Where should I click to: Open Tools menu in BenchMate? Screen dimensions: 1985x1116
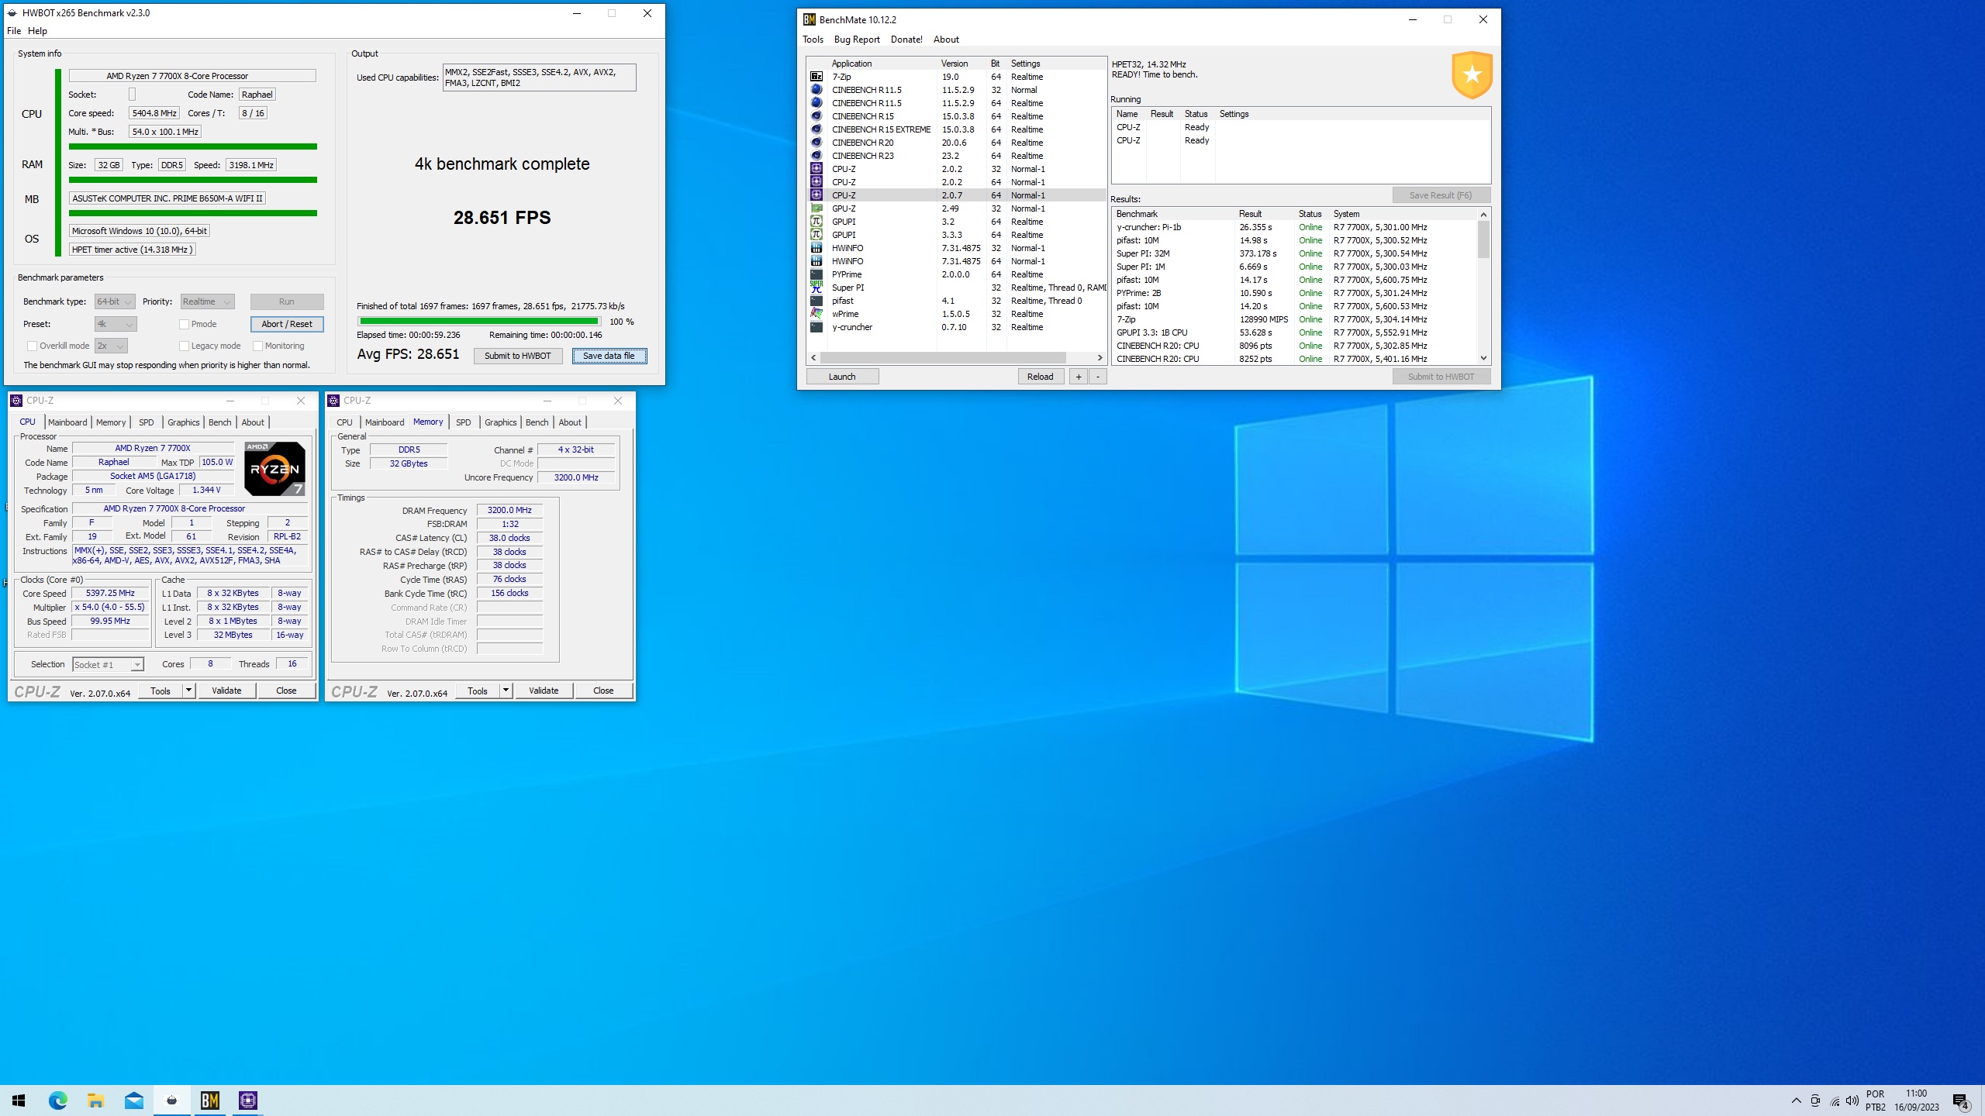coord(813,40)
